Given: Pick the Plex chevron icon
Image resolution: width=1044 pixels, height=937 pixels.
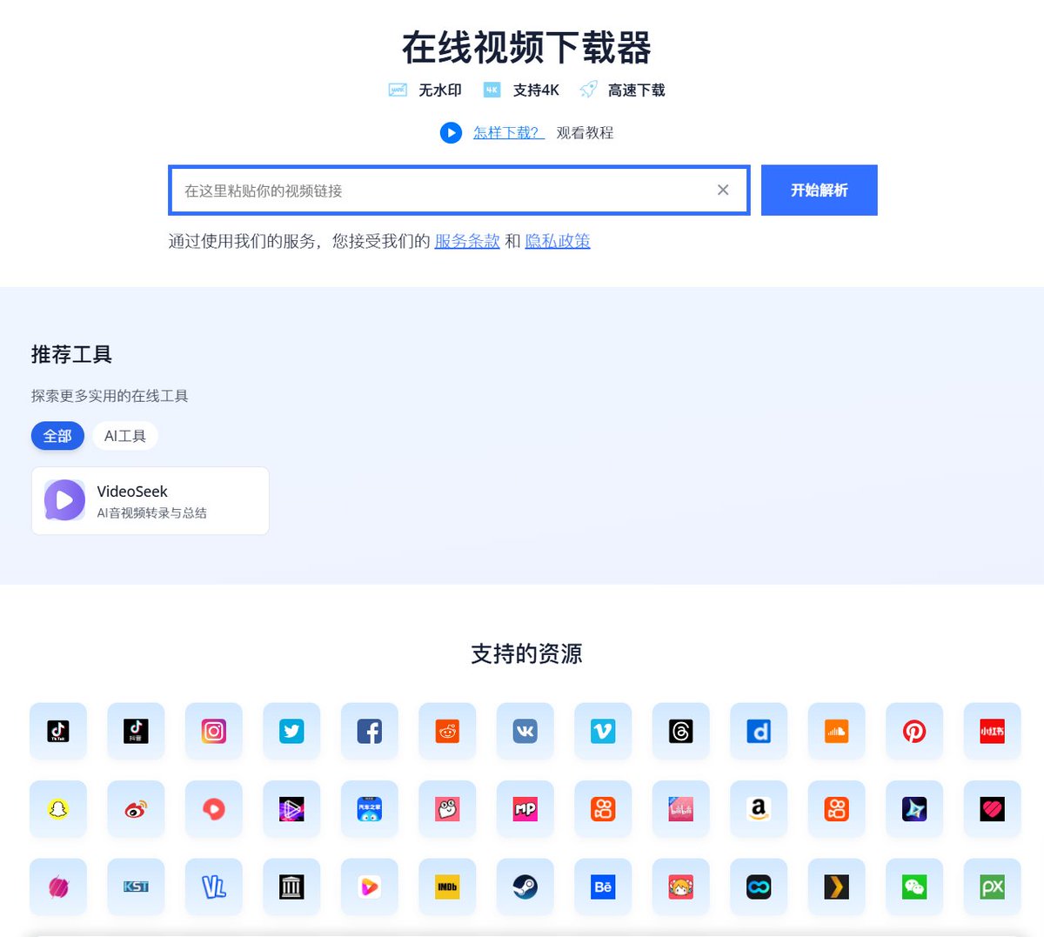Looking at the screenshot, I should coord(837,887).
